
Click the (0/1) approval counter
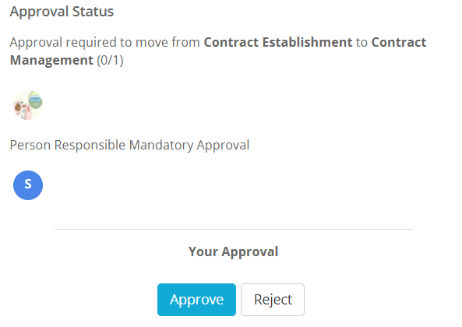click(110, 60)
